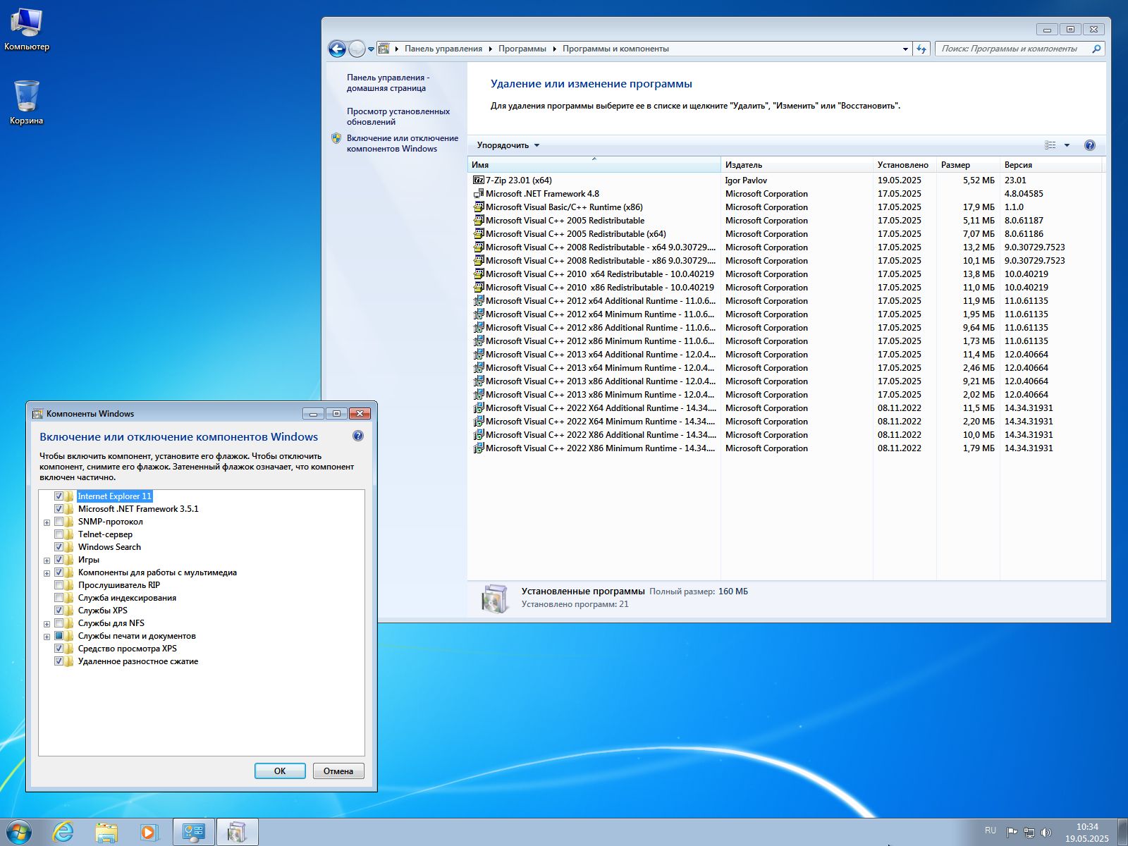This screenshot has height=846, width=1128.
Task: Expand the SNMP-протокол tree node
Action: pyautogui.click(x=47, y=522)
